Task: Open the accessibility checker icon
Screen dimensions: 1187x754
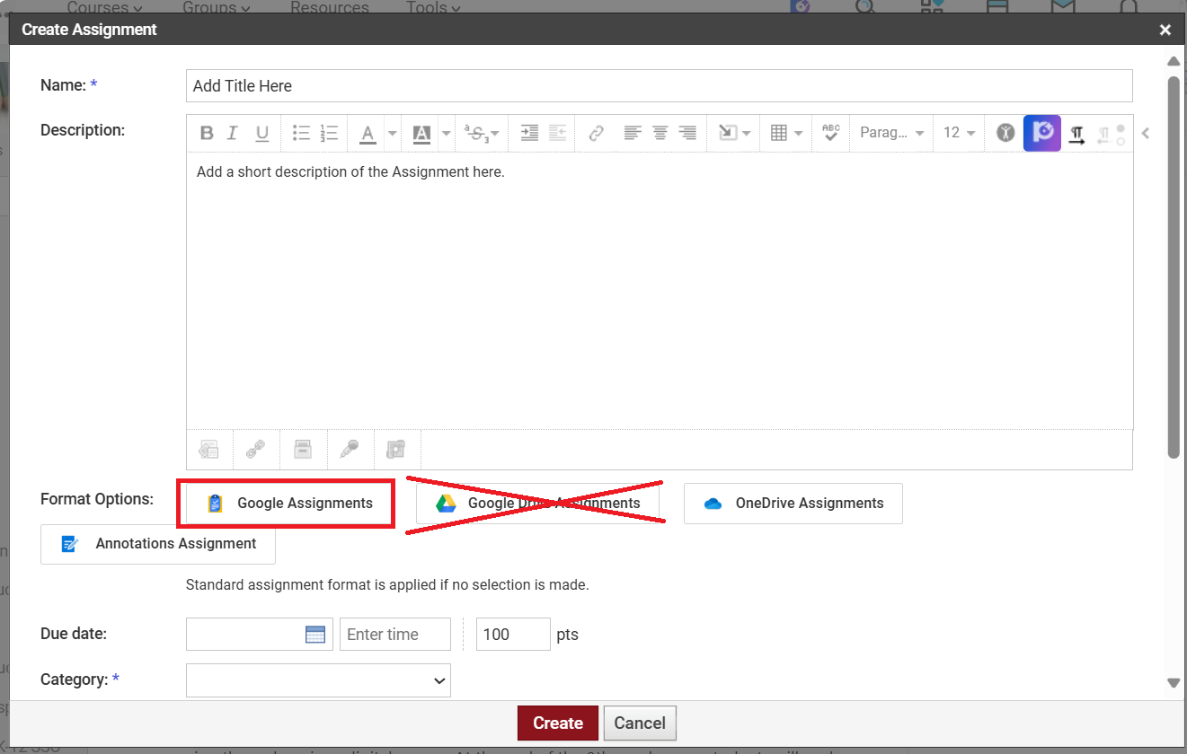Action: [x=1005, y=133]
